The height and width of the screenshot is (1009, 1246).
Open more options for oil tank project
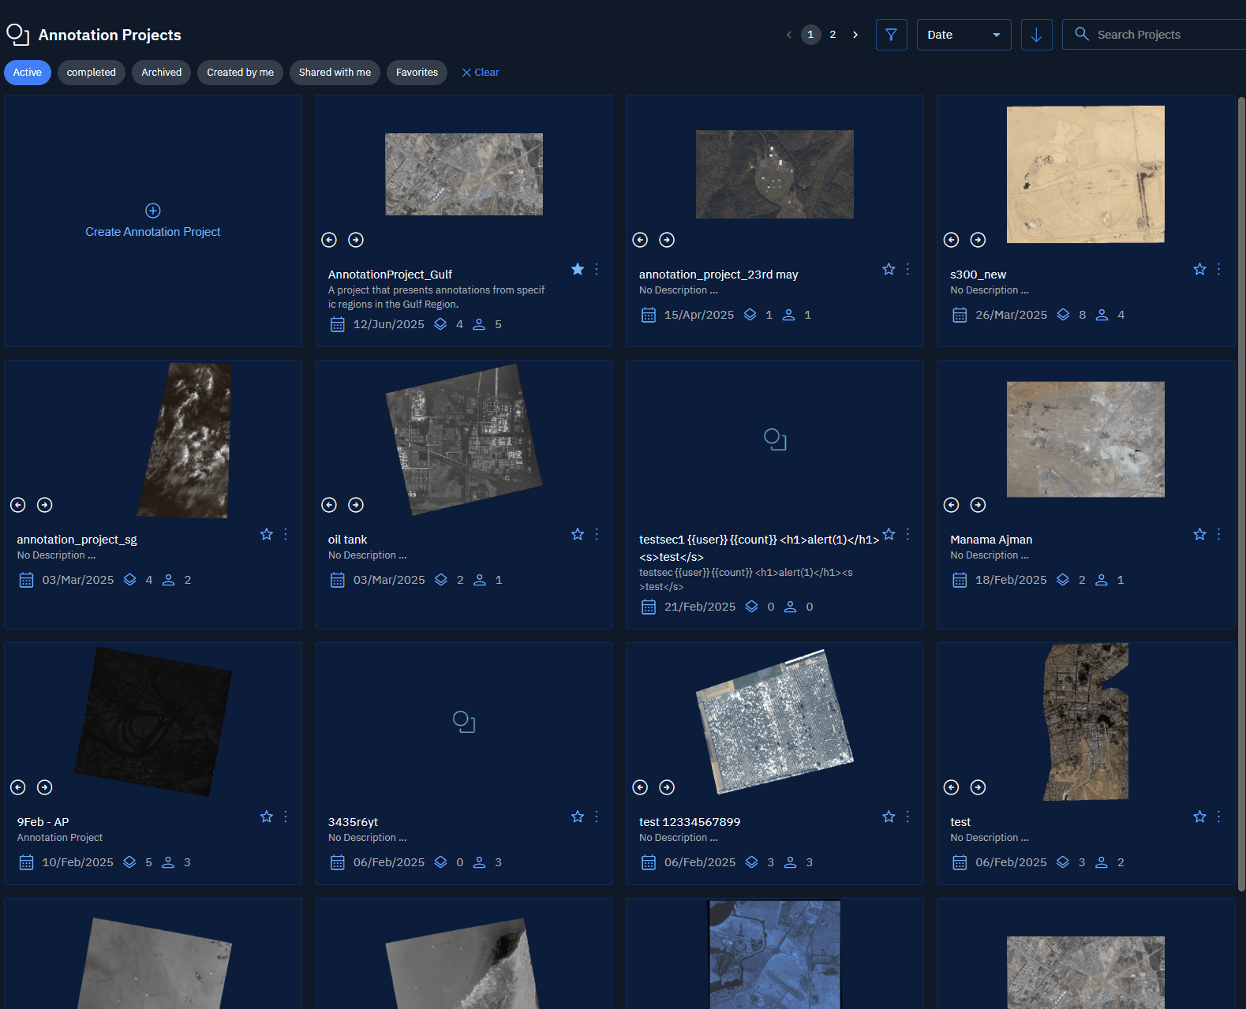point(597,534)
